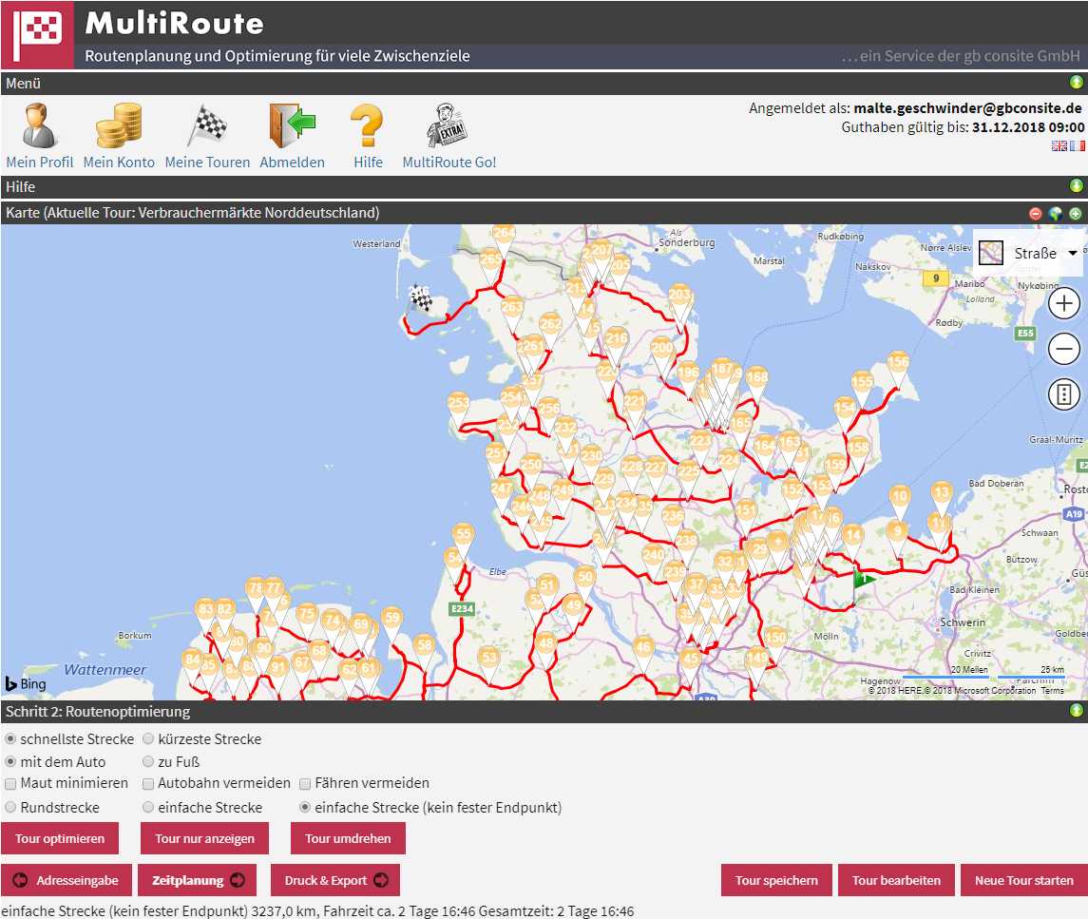
Task: Select mit dem Auto radio option
Action: (10, 762)
